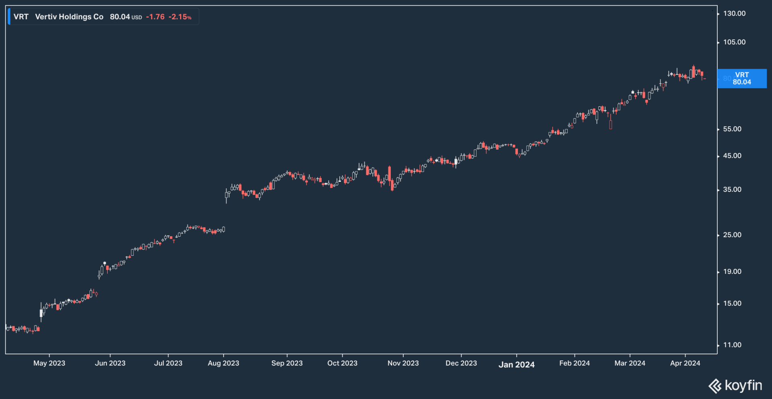Click the koyfin logo icon
Screen dimensions: 772x399
(x=715, y=386)
